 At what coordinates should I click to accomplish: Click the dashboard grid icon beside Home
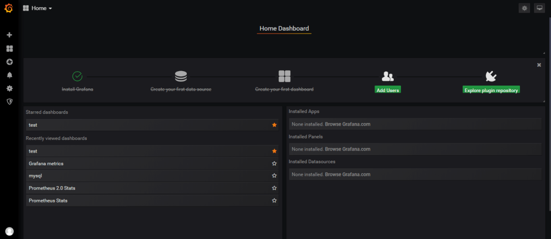[26, 8]
